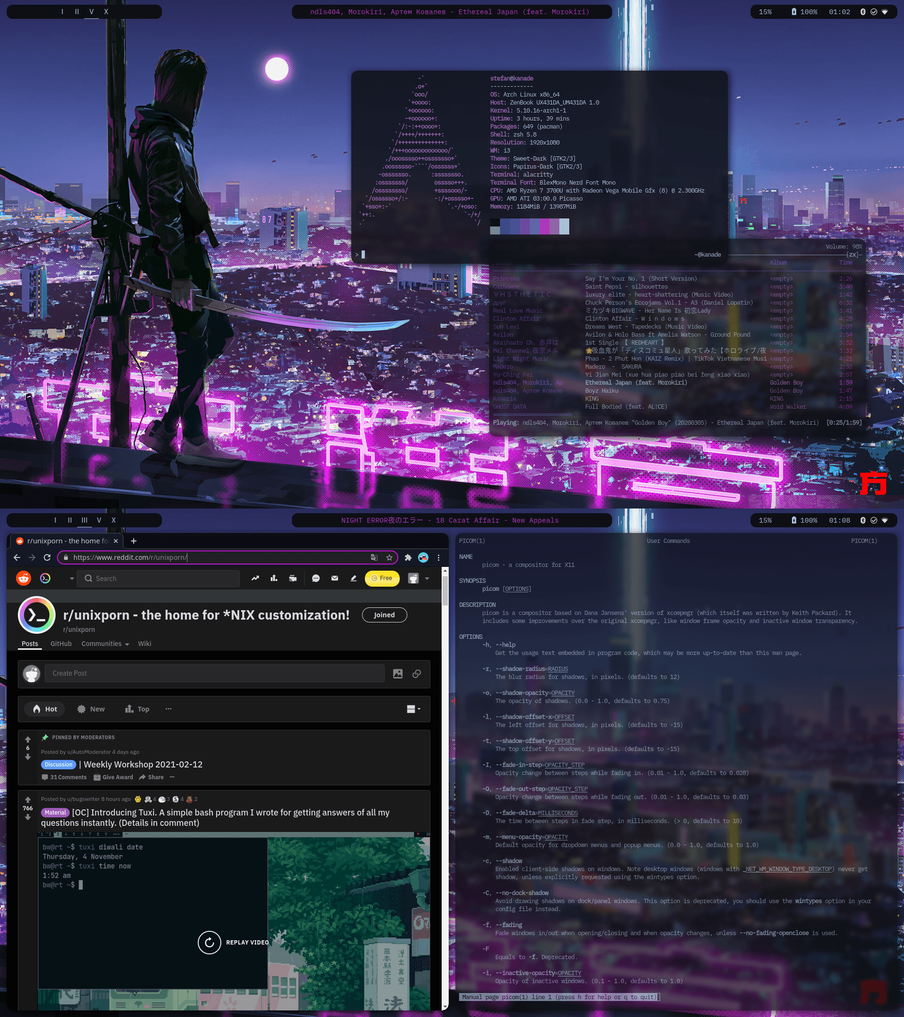Screen dimensions: 904x1017
Task: Upvote the Weekly Workshop pinned post
Action: click(28, 739)
